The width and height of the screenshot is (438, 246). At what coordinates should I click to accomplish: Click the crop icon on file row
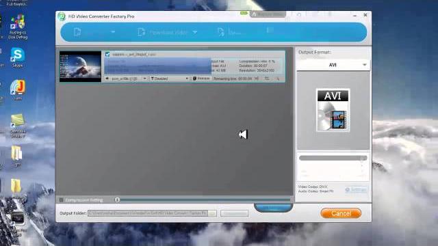[267, 79]
